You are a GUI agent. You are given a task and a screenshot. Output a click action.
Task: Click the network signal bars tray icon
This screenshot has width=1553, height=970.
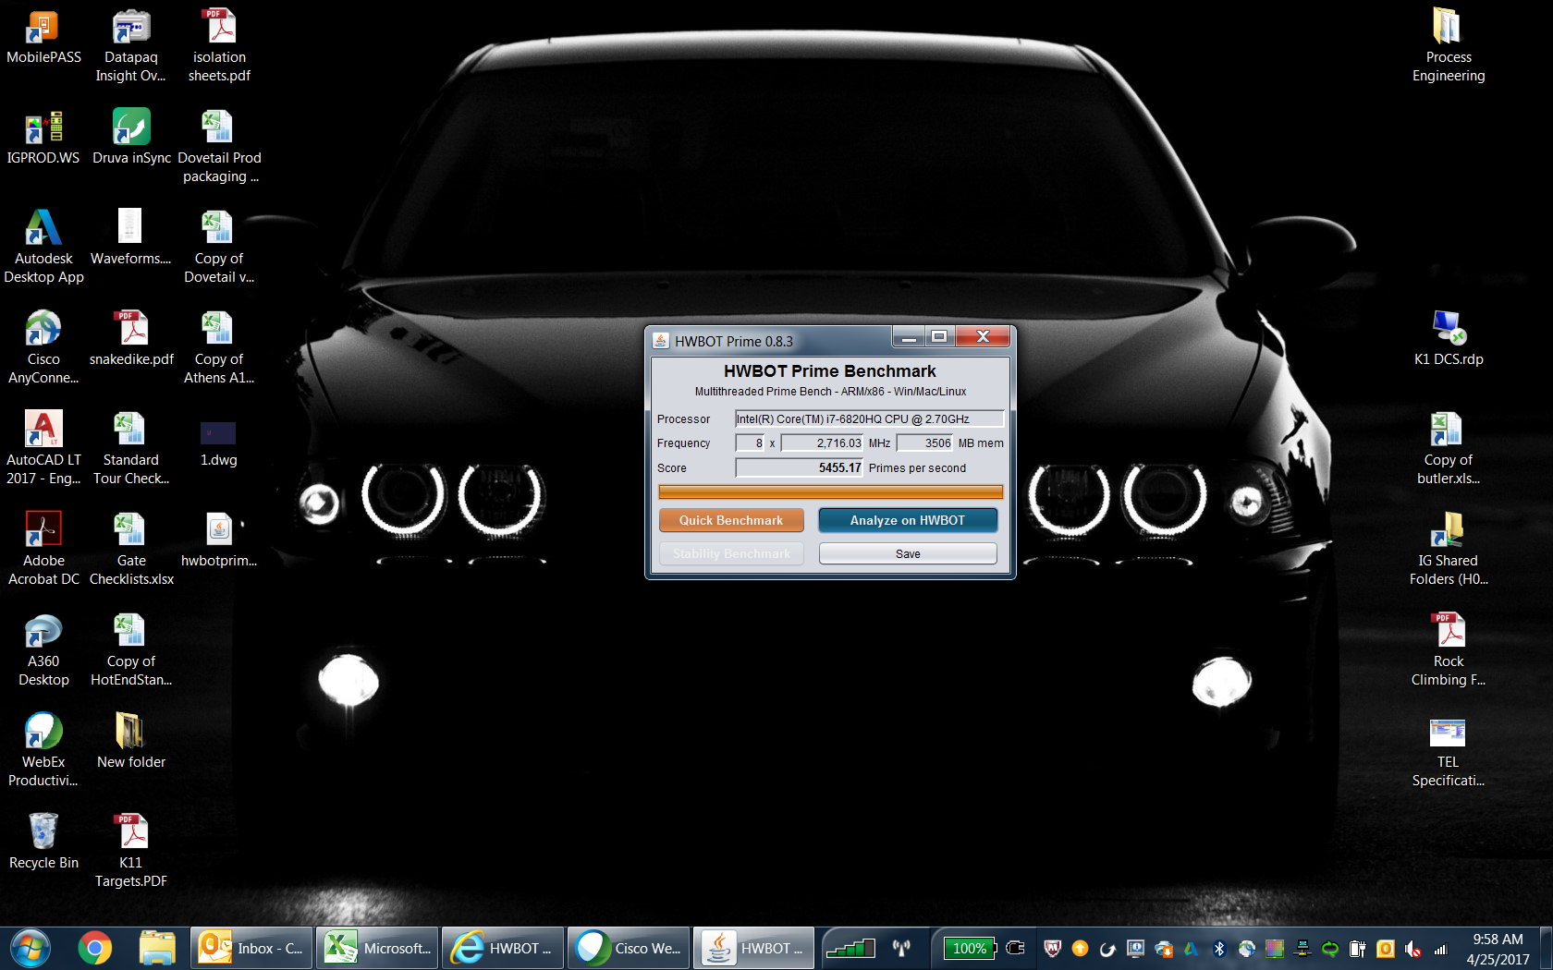coord(1440,949)
